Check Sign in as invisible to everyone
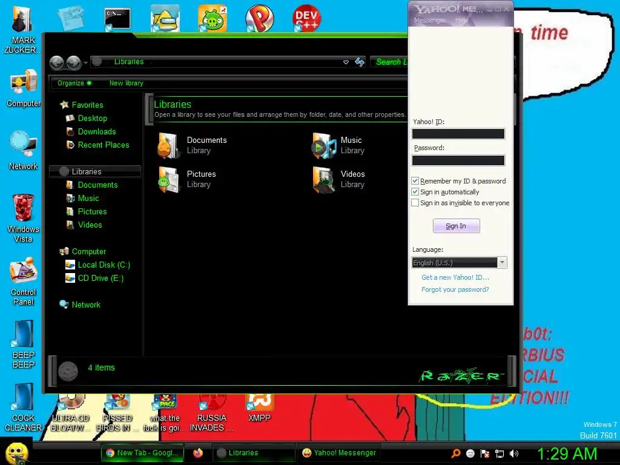Viewport: 620px width, 465px height. (x=415, y=203)
